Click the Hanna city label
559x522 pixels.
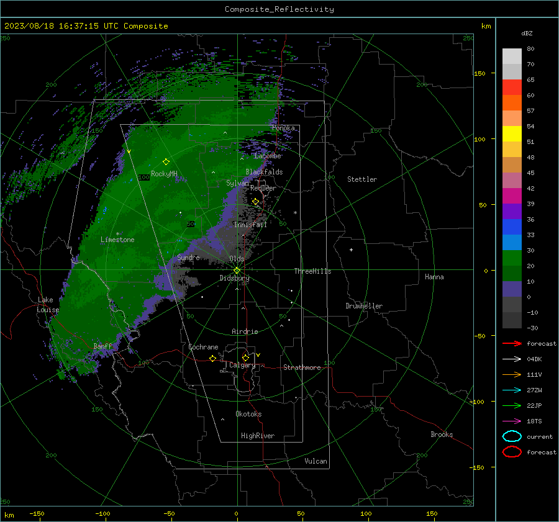click(x=434, y=277)
